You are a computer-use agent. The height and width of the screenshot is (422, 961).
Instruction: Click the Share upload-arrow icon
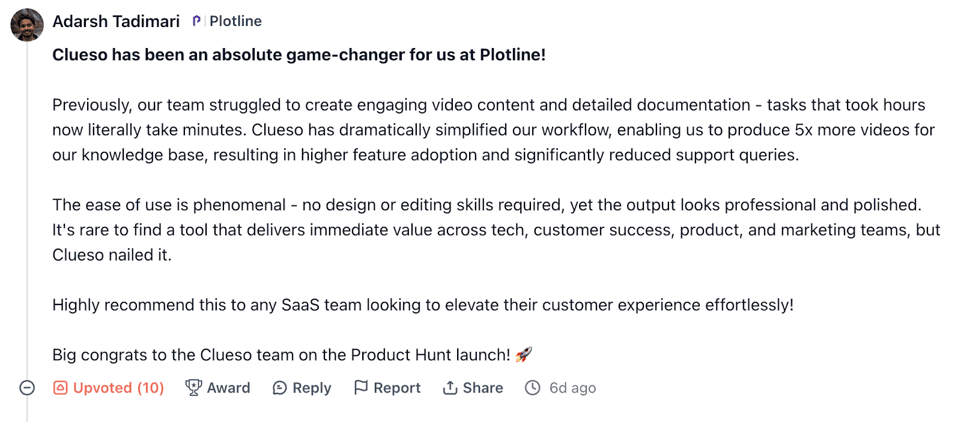(450, 388)
